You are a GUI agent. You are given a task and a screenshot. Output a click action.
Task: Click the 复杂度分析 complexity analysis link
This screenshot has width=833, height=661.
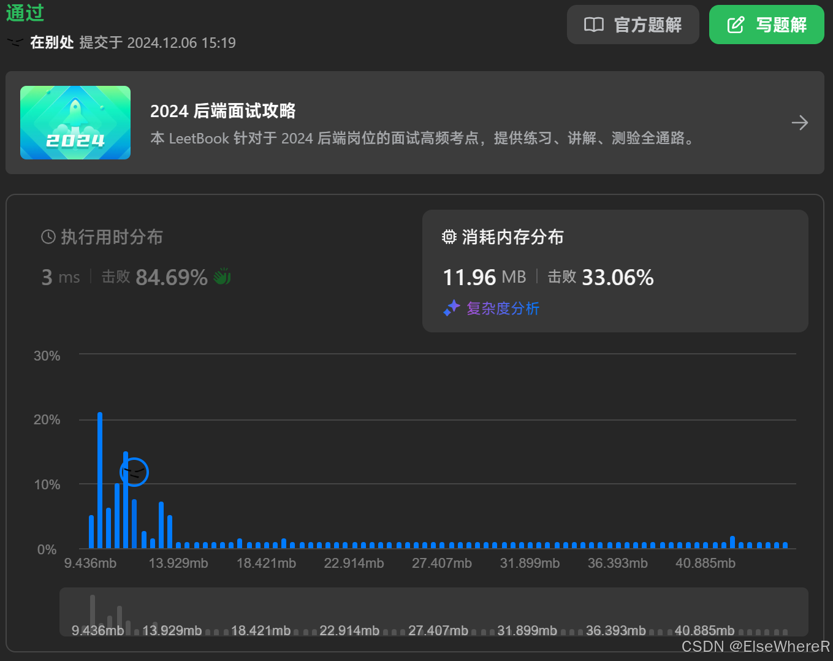503,308
